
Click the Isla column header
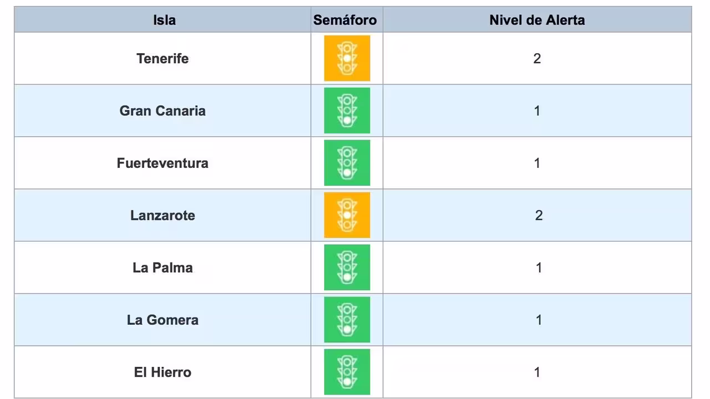[x=164, y=20]
